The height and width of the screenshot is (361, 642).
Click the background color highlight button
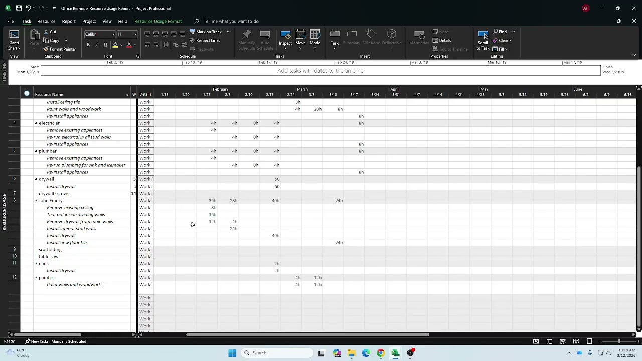pos(115,45)
